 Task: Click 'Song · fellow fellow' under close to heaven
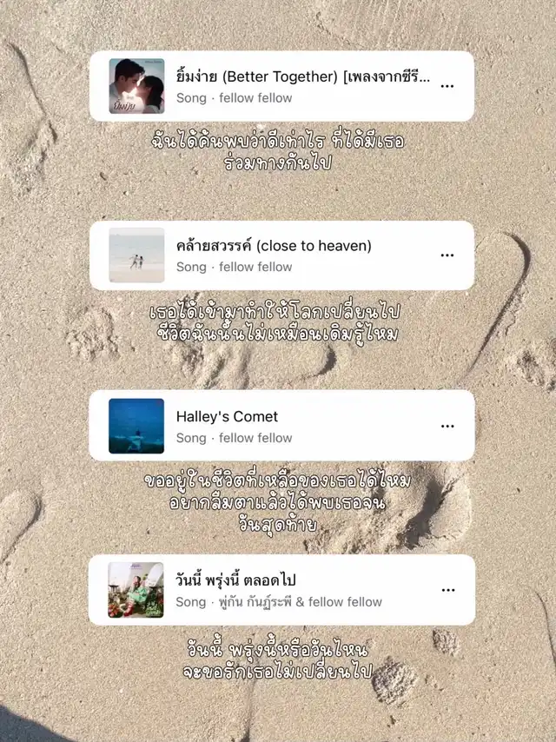[234, 267]
